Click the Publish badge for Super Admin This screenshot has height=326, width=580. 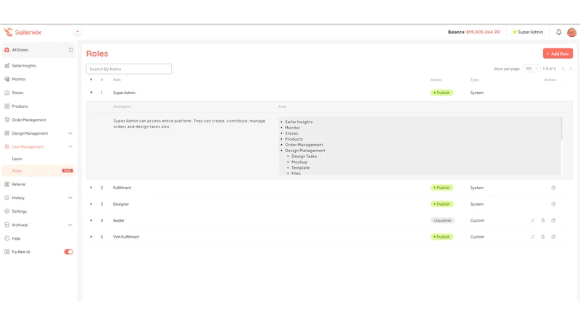point(442,93)
